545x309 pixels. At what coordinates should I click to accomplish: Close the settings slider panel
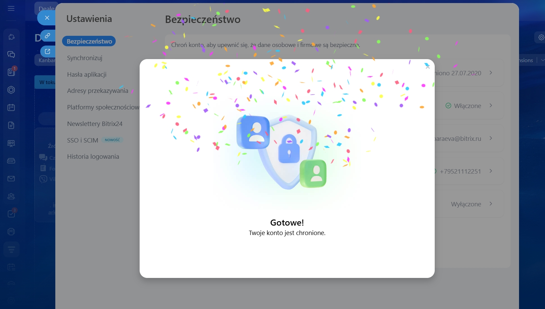click(x=47, y=18)
